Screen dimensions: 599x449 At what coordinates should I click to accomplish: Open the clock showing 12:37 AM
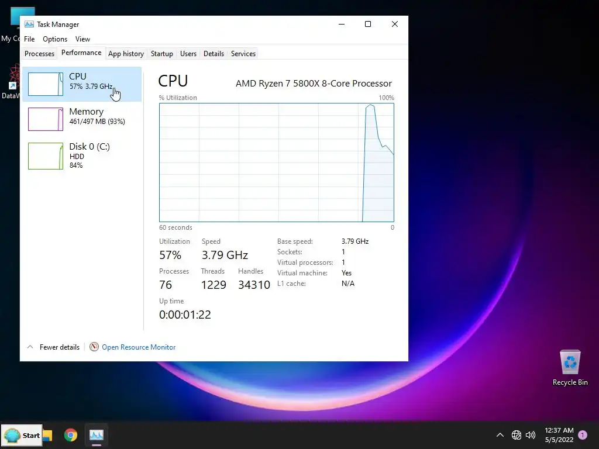[559, 435]
